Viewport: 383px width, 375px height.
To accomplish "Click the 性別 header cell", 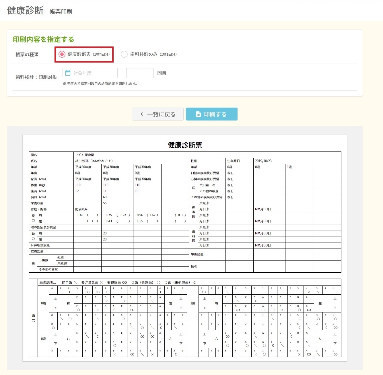I will 194,161.
